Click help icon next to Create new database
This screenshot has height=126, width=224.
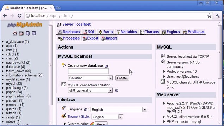pos(106,66)
